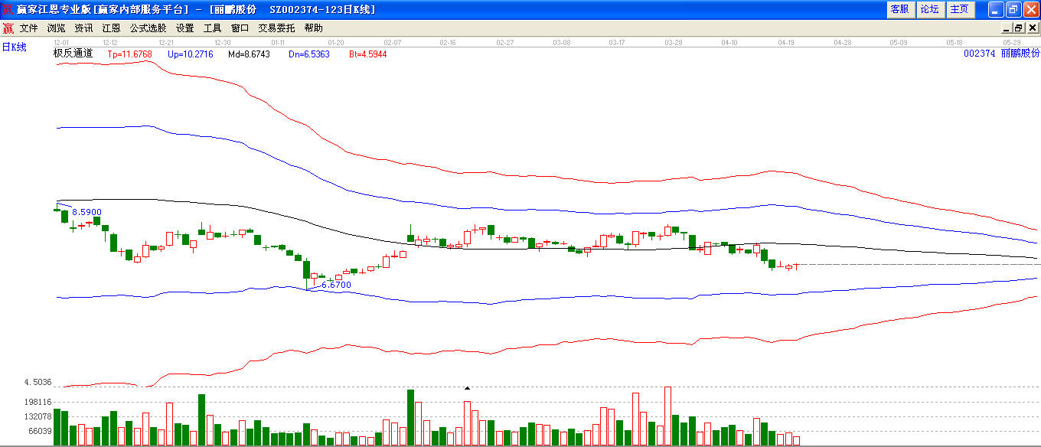Open the 公式选股 menu
The image size is (1041, 447).
[x=148, y=28]
